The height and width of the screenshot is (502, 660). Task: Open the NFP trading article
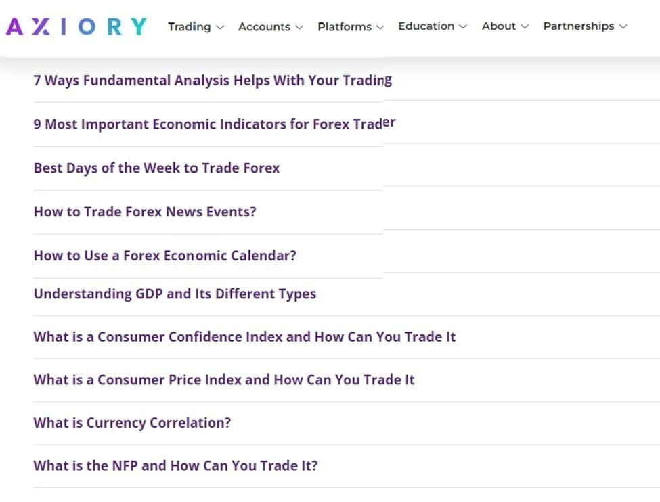coord(175,465)
